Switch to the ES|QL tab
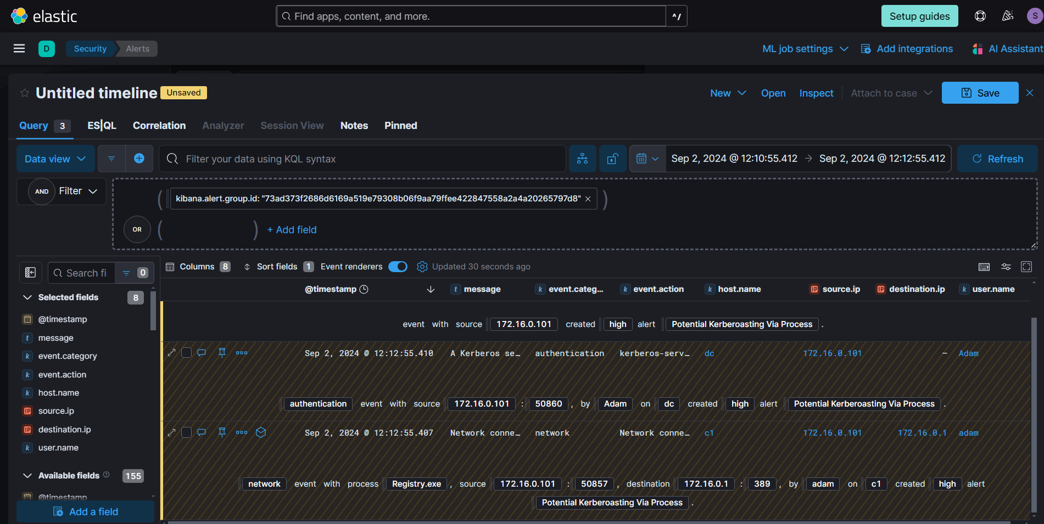Screen dimensions: 1044x524 (102, 126)
